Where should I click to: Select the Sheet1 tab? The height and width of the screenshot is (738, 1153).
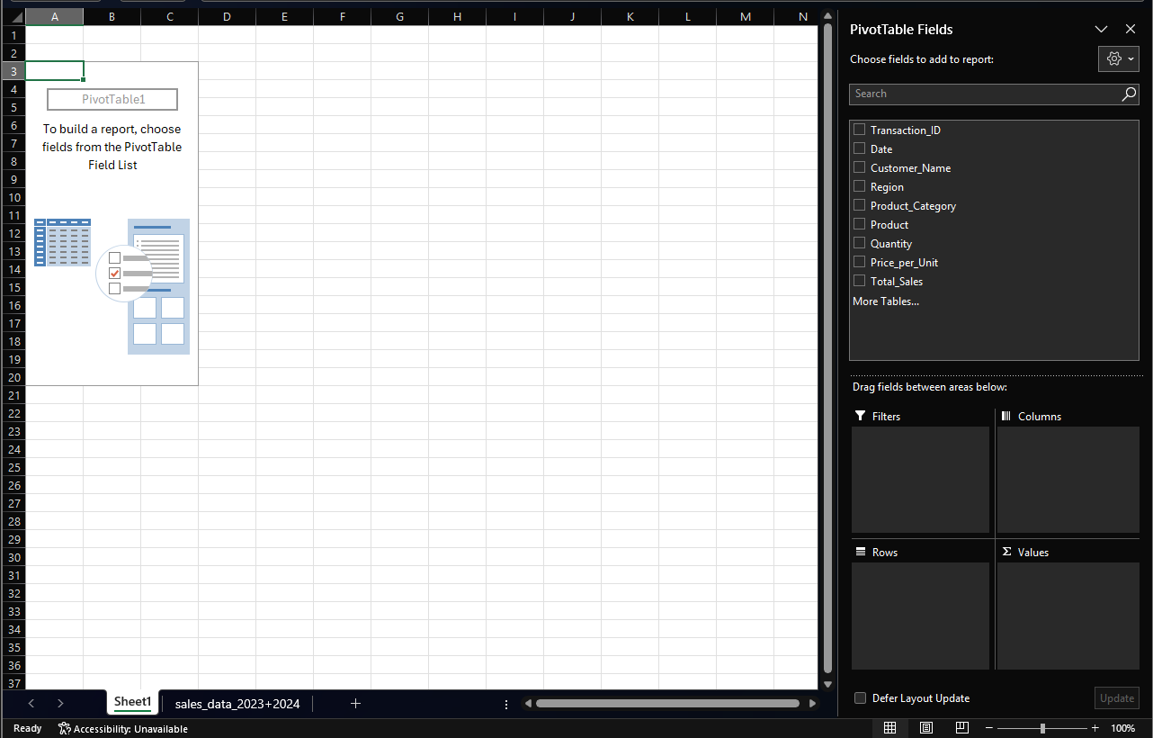click(131, 701)
